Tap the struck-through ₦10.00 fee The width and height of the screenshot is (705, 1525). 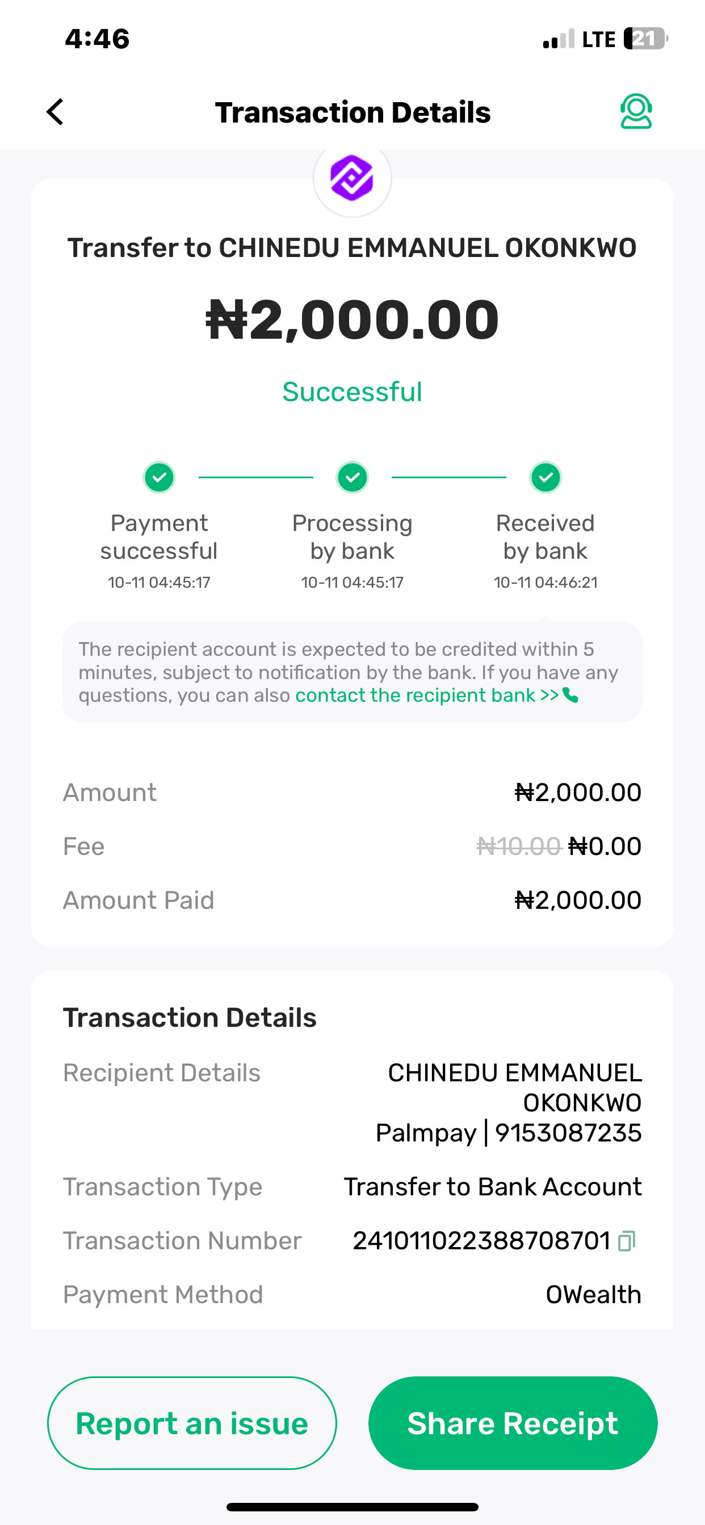click(x=519, y=846)
